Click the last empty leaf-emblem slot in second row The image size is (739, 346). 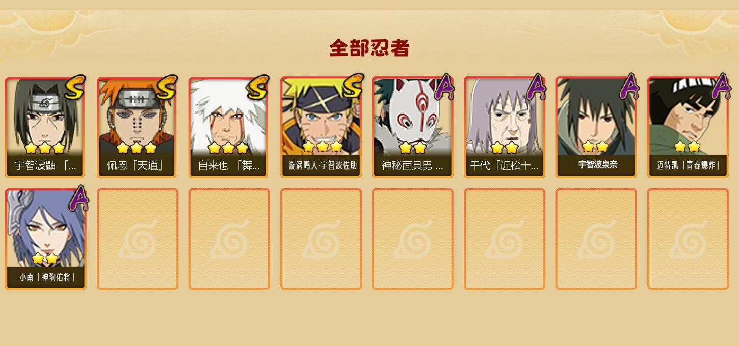tap(688, 239)
